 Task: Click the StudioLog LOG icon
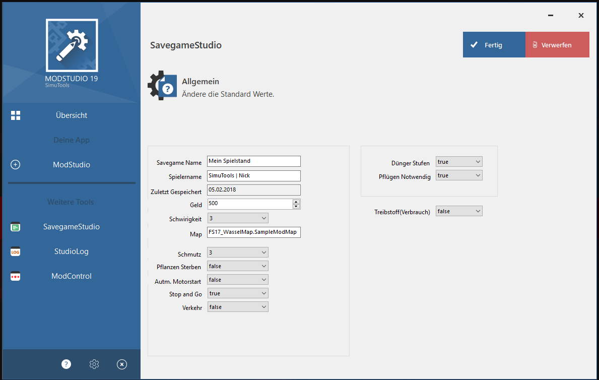(x=16, y=252)
